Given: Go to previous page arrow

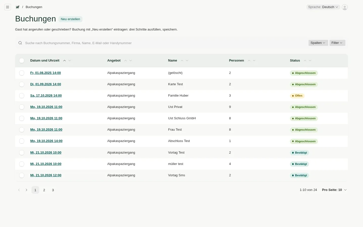Looking at the screenshot, I should 19,190.
